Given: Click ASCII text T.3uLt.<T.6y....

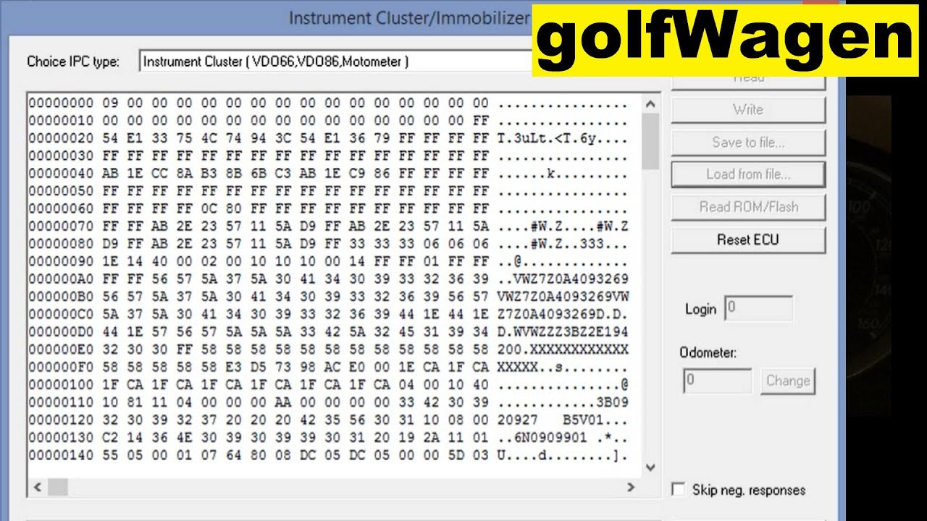Looking at the screenshot, I should 546,139.
